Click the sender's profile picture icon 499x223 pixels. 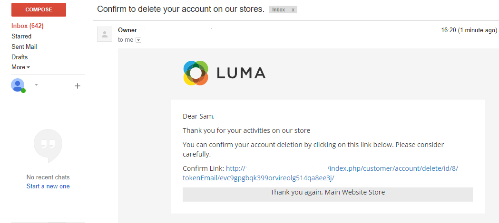[x=105, y=34]
